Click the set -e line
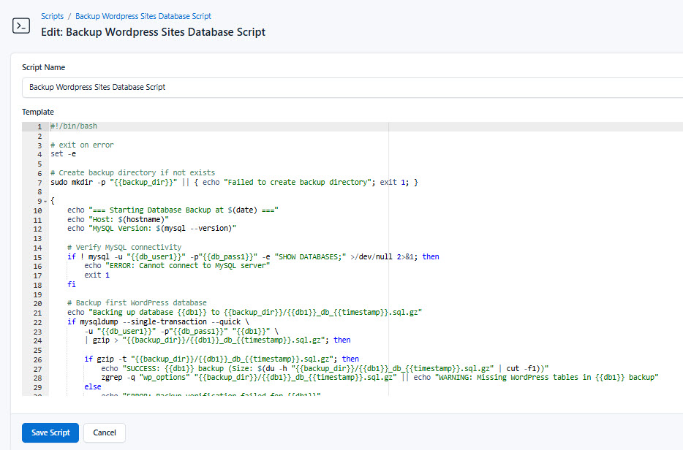This screenshot has width=683, height=450. (x=62, y=153)
